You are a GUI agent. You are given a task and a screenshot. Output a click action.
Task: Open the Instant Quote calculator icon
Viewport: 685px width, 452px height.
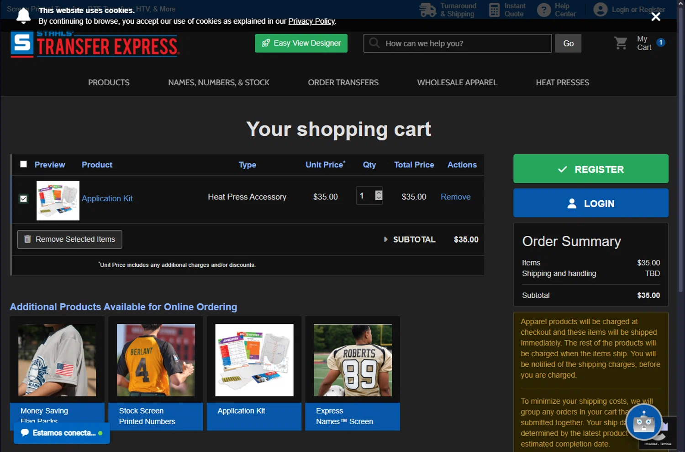[x=494, y=10]
